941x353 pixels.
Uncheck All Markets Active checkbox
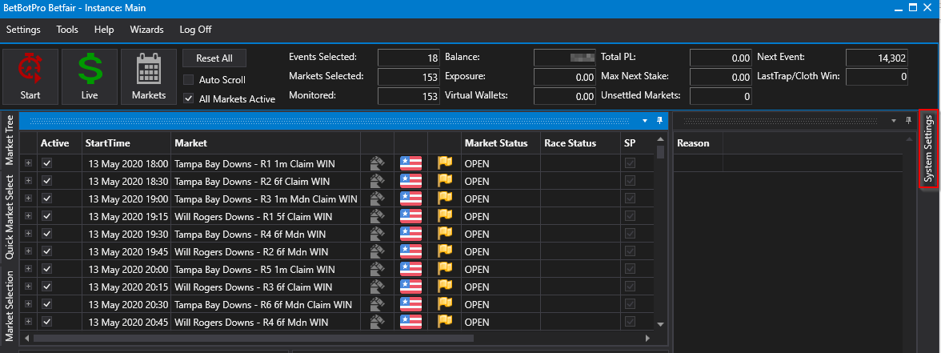[189, 98]
